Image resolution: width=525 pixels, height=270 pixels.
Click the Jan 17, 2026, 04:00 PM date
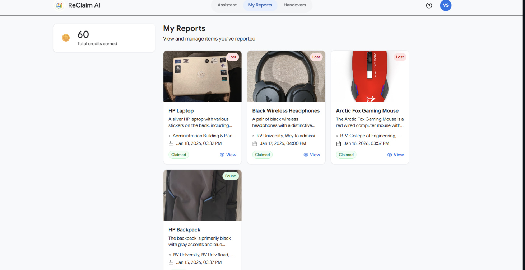(283, 143)
